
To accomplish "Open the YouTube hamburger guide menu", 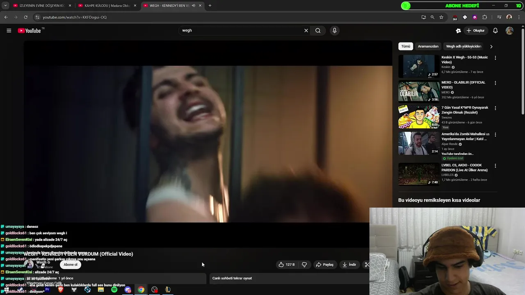I will 9,30.
